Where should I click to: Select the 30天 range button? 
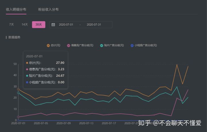tap(39, 24)
